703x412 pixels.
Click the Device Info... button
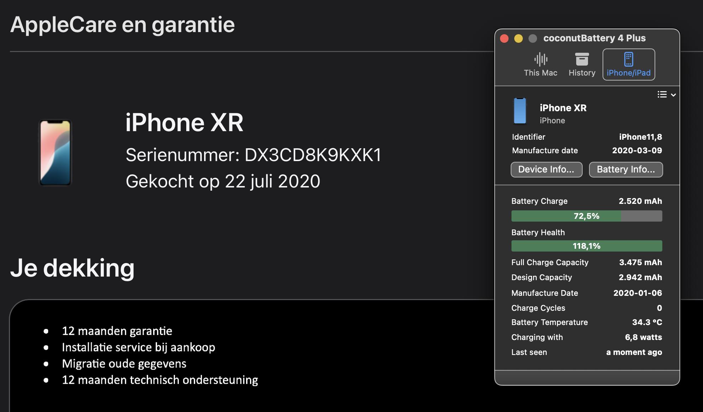(x=546, y=169)
